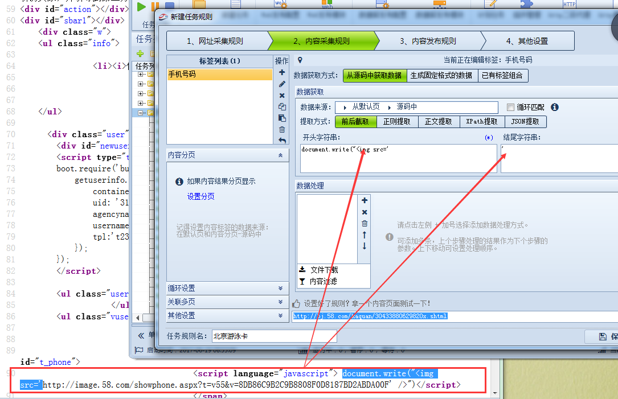Expand the 关联多页 section
The width and height of the screenshot is (618, 399).
click(280, 302)
